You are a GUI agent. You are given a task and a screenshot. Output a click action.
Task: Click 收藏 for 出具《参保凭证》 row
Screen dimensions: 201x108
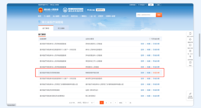click(149, 90)
